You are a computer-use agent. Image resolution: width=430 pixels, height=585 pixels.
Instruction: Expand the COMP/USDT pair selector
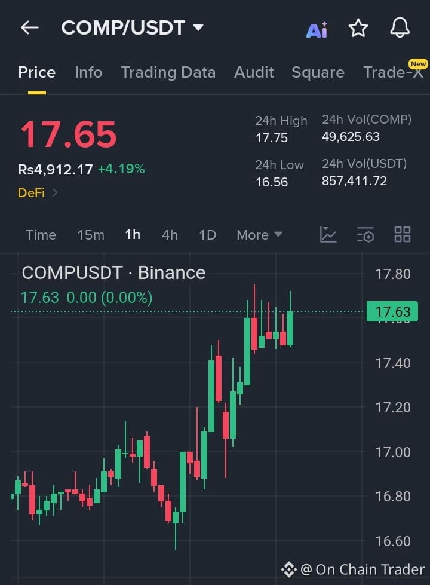(x=132, y=27)
